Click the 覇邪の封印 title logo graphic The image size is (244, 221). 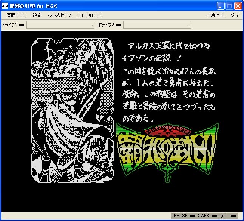click(167, 152)
